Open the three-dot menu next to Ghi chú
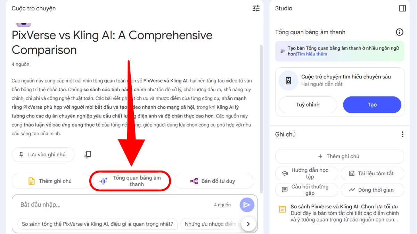This screenshot has width=417, height=234. click(402, 135)
